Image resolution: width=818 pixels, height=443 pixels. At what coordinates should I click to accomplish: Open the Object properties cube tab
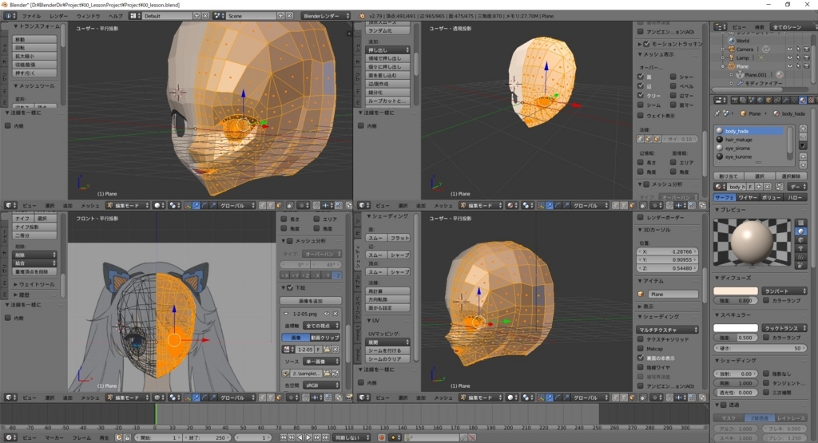[768, 100]
